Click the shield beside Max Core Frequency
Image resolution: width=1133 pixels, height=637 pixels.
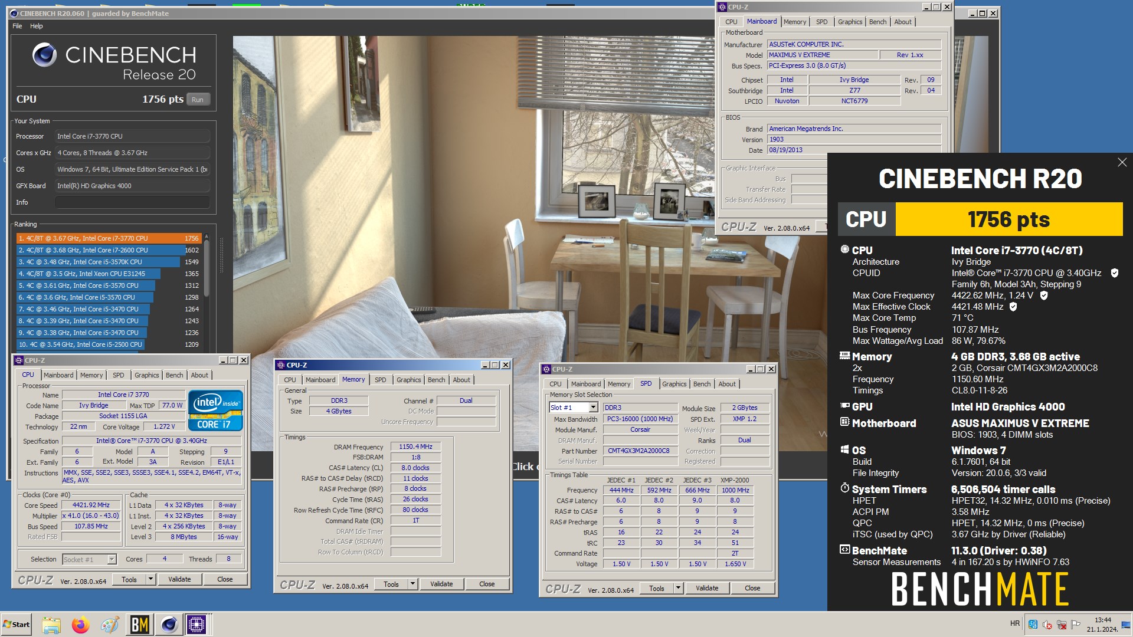tap(1043, 295)
